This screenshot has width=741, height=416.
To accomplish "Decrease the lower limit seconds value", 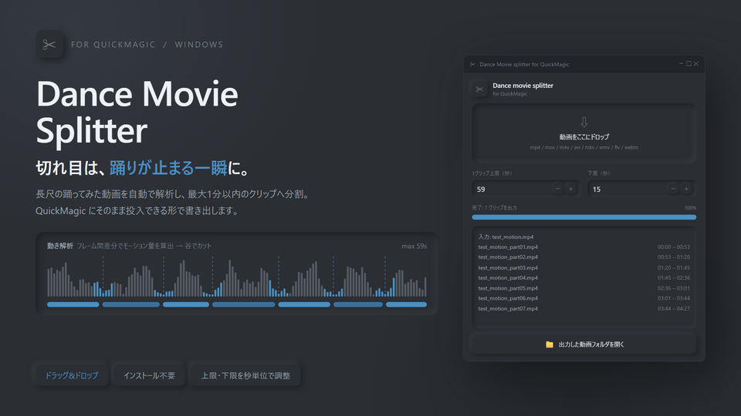I will pyautogui.click(x=673, y=190).
